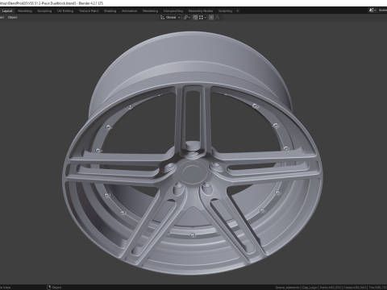
Task: Open the proportional editing falloff dropdown
Action: [x=218, y=18]
